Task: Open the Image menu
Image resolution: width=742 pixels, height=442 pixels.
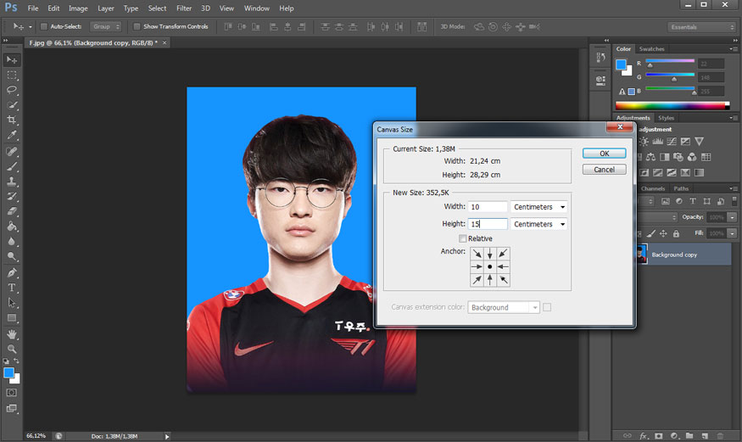Action: tap(78, 8)
